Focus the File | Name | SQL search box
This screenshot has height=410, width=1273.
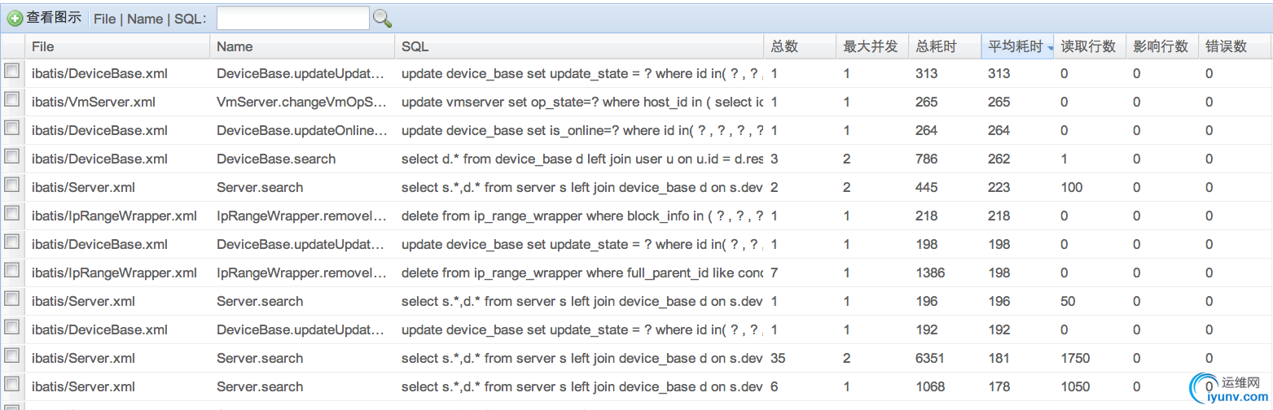click(x=292, y=18)
